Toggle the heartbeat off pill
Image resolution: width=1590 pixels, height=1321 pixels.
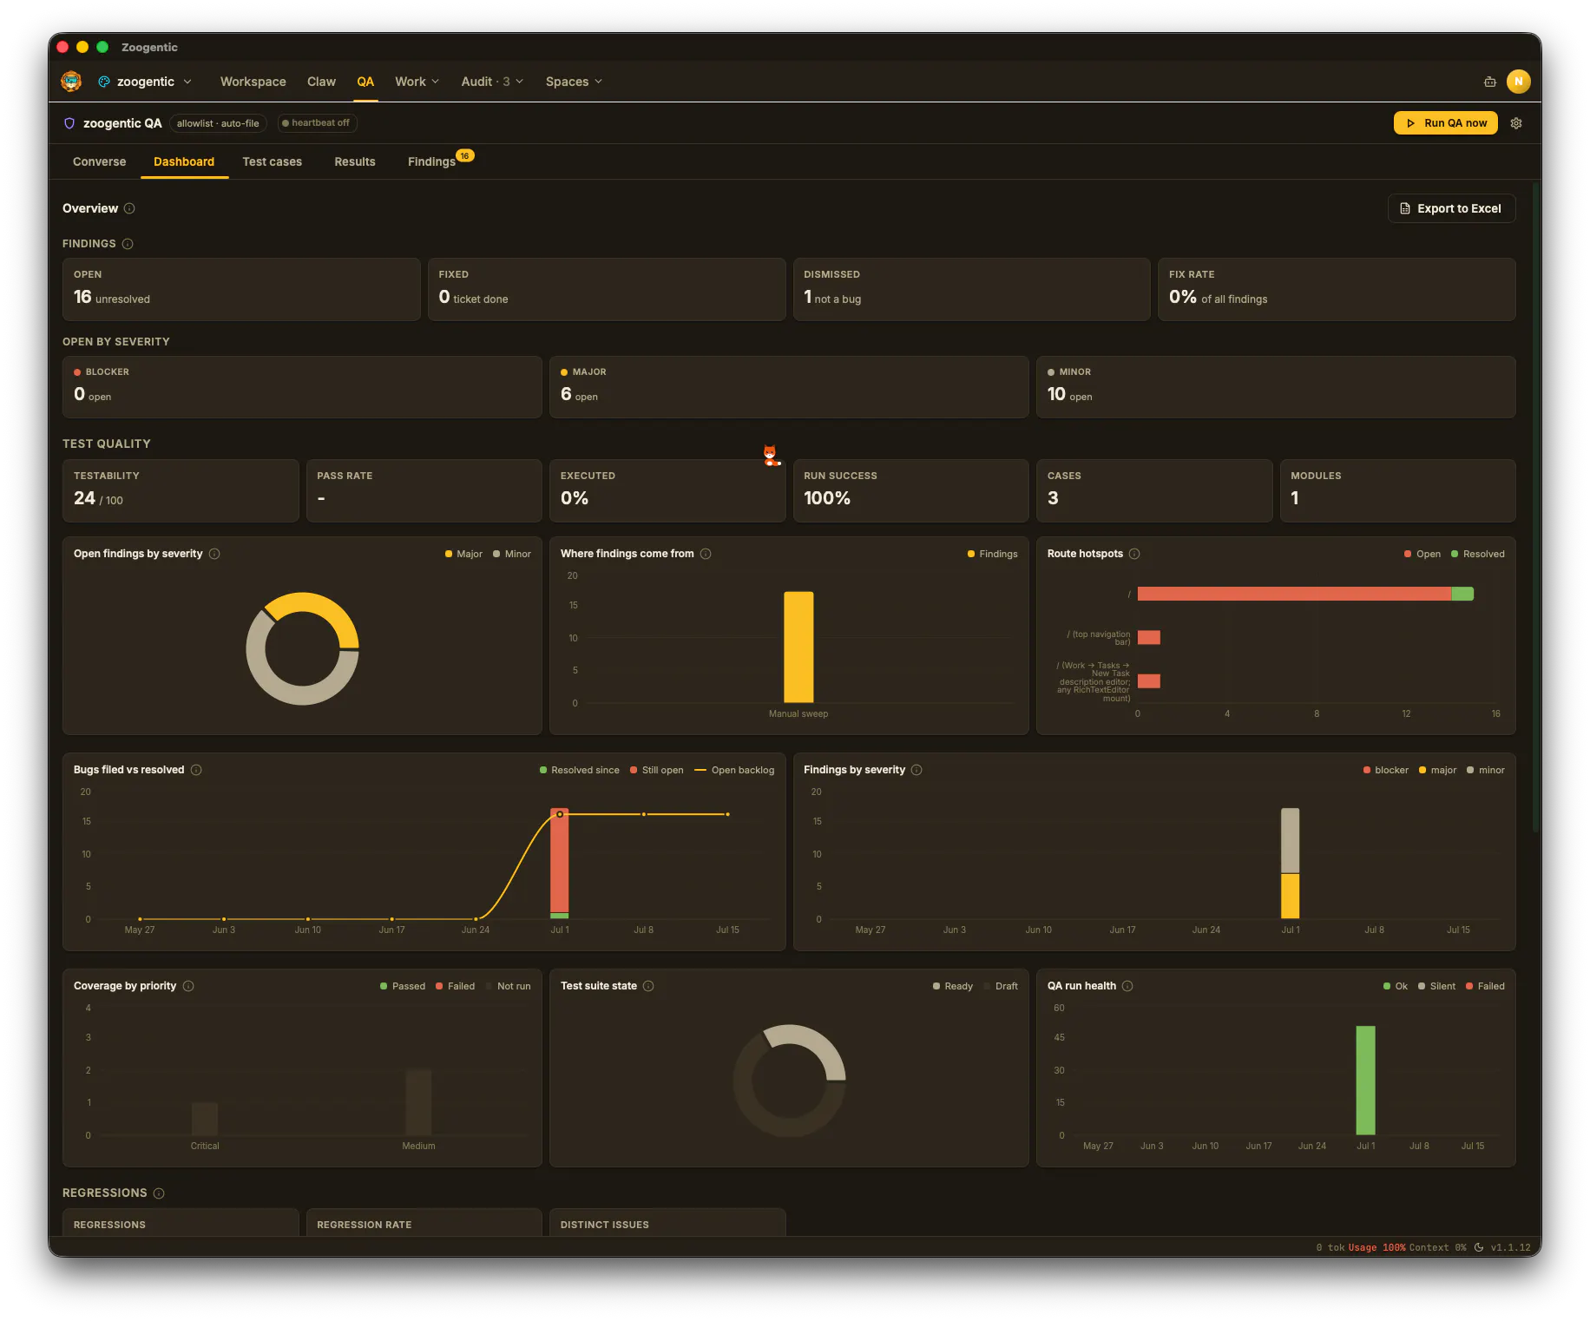(x=317, y=123)
